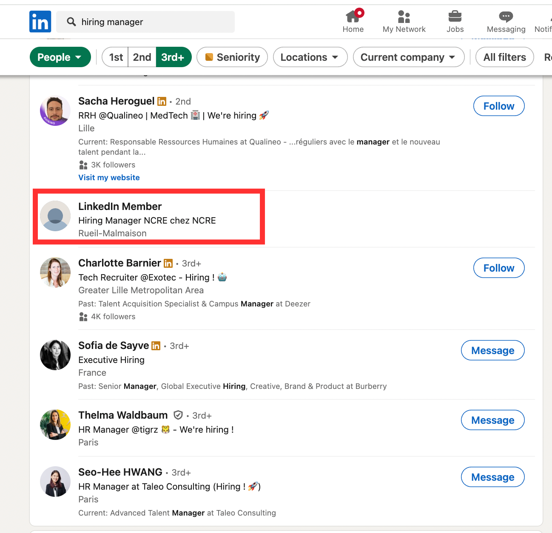
Task: Click 'Hiring Manager NCRE chez NCRE' headline
Action: point(147,221)
